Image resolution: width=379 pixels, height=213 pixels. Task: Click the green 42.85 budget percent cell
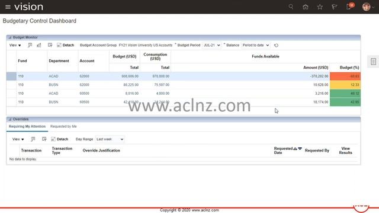pyautogui.click(x=345, y=102)
